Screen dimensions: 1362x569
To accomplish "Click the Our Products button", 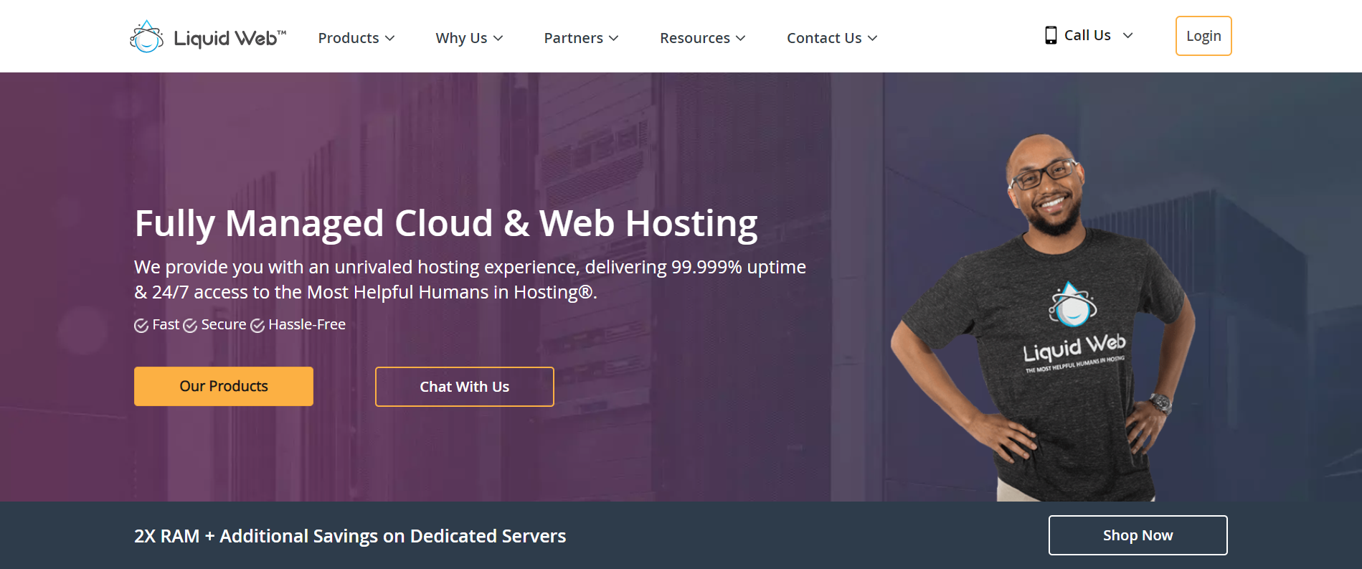I will [x=224, y=386].
